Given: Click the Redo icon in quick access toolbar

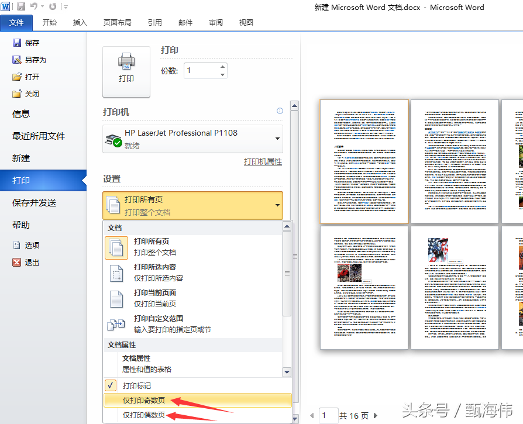Looking at the screenshot, I should coord(53,6).
